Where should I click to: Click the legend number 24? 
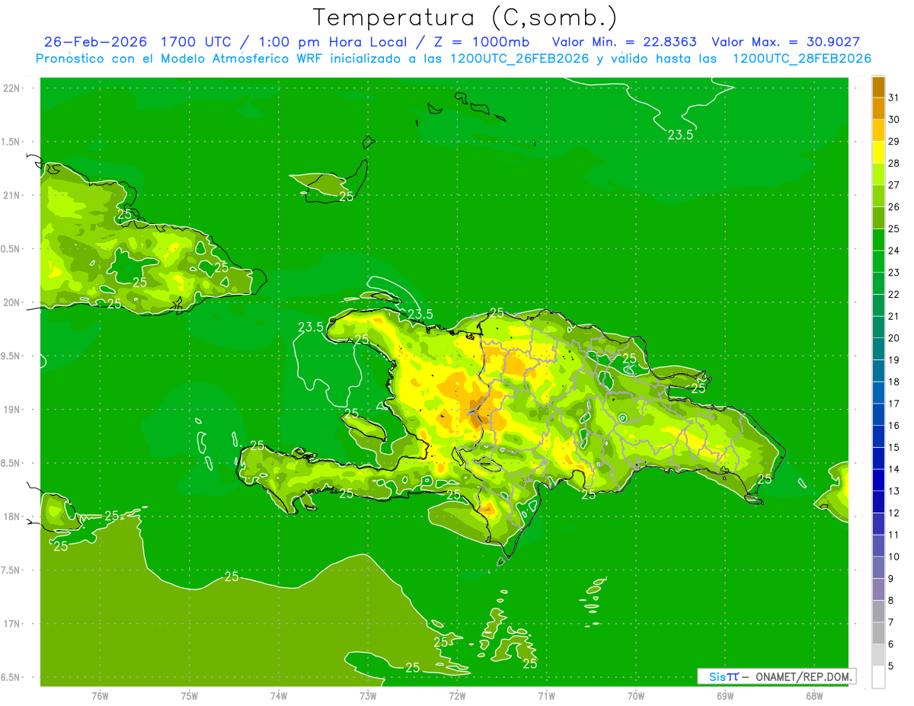point(894,251)
